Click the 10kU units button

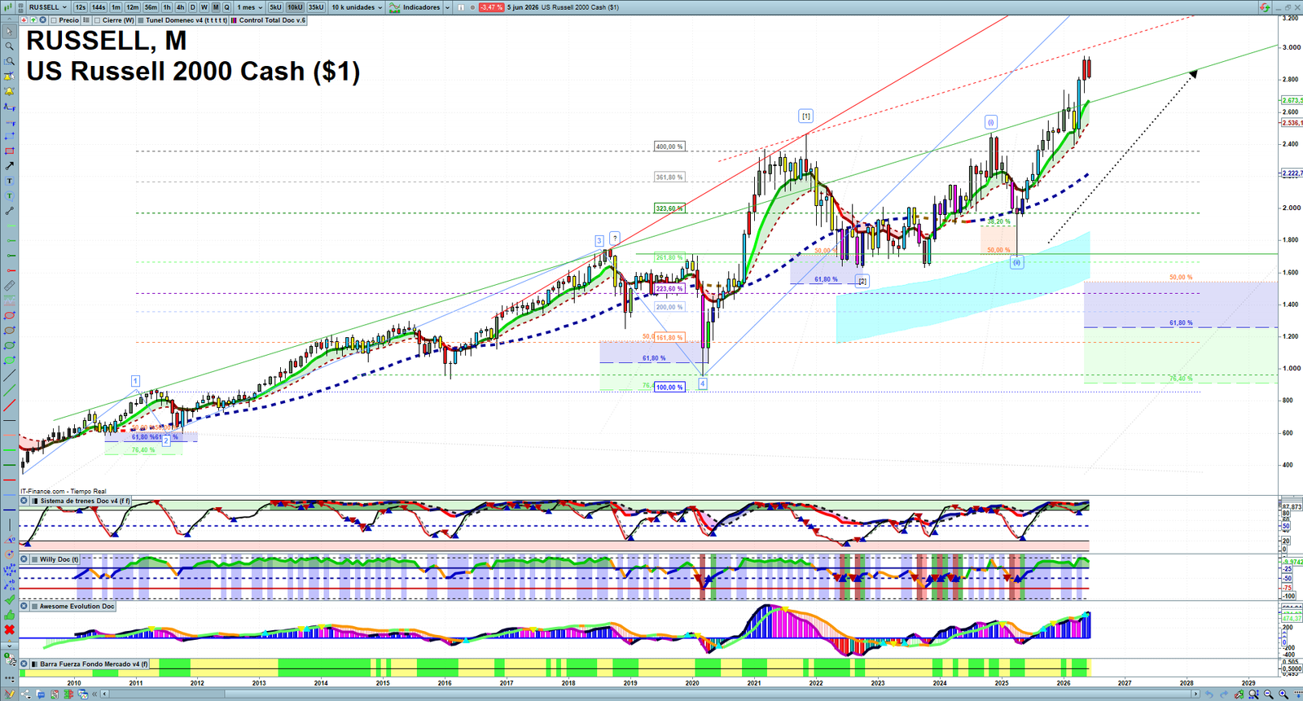(x=295, y=7)
